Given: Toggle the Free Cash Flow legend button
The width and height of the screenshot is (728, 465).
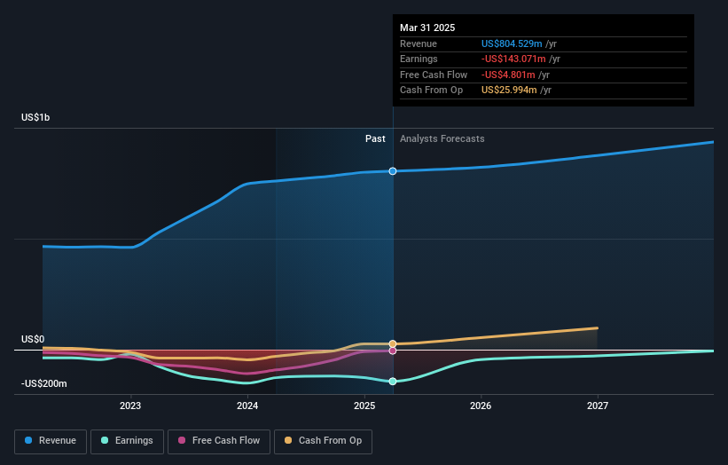Looking at the screenshot, I should click(219, 441).
